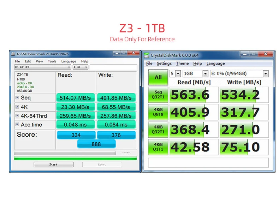
Task: Click the 75.10 write result
Action: pos(244,147)
